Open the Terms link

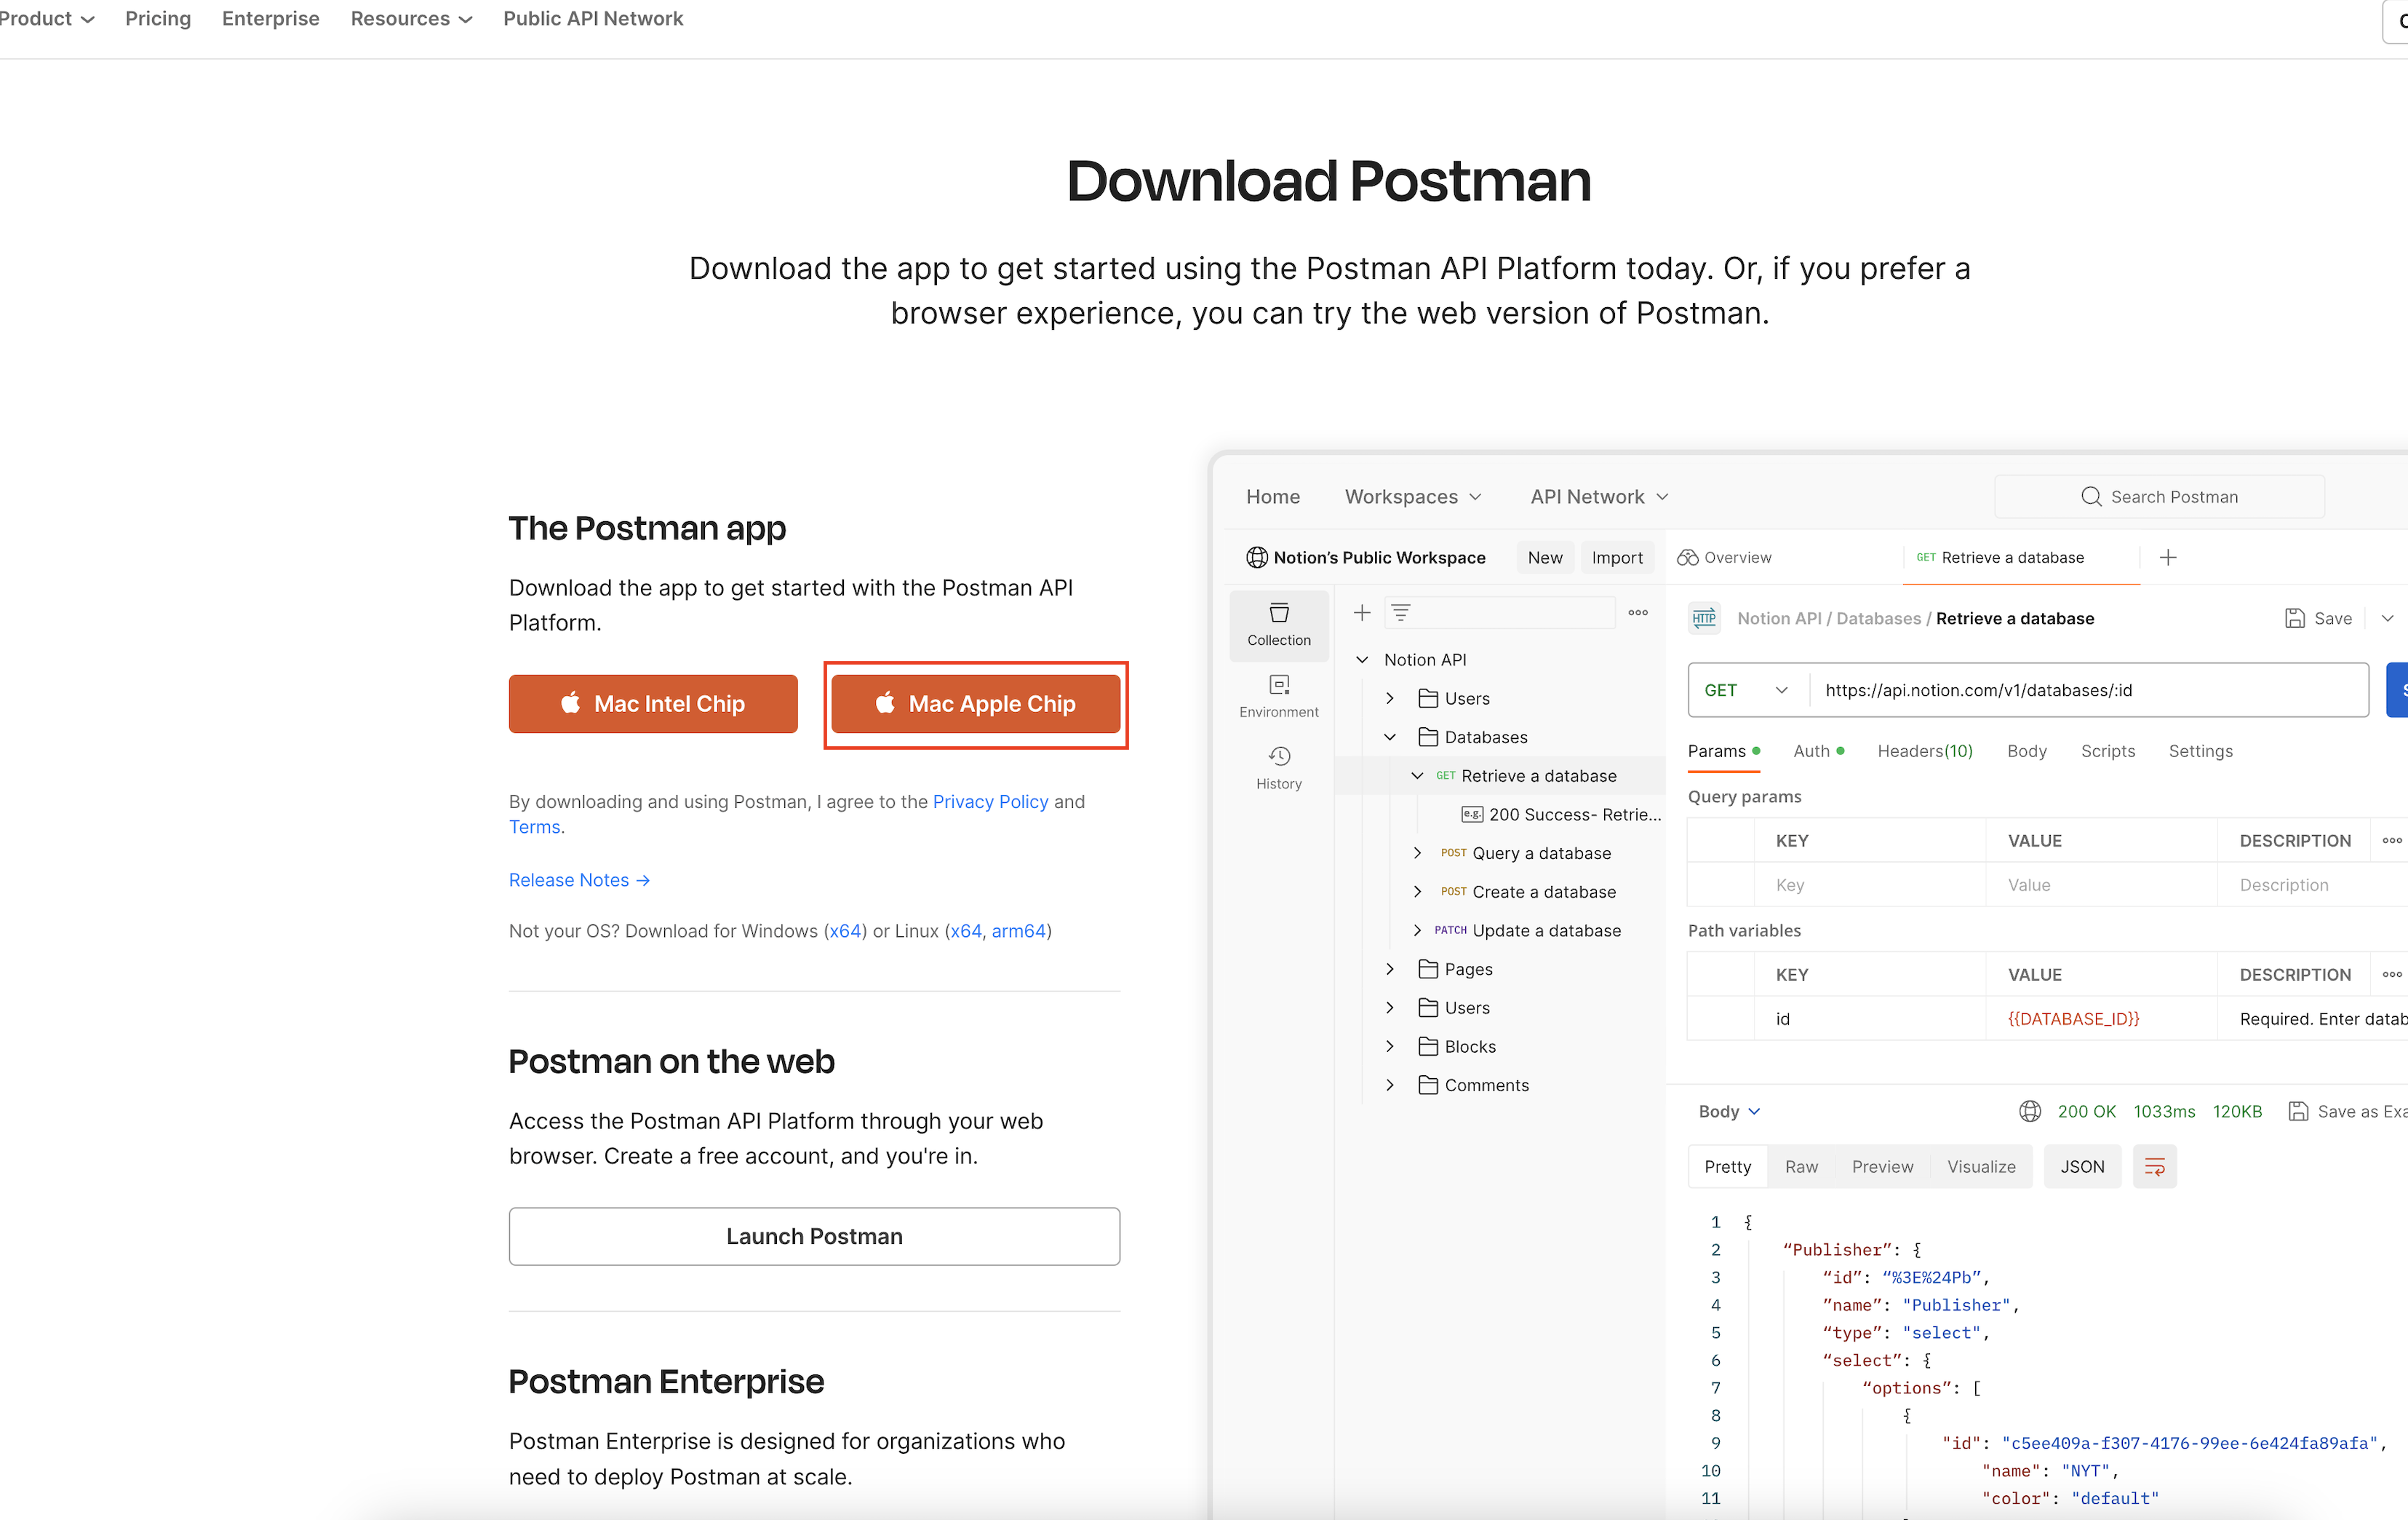534,826
